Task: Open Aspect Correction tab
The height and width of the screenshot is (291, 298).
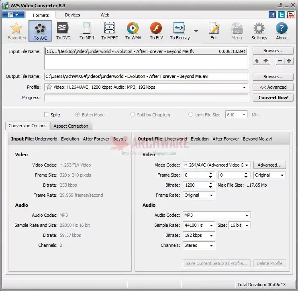Action: pos(71,126)
